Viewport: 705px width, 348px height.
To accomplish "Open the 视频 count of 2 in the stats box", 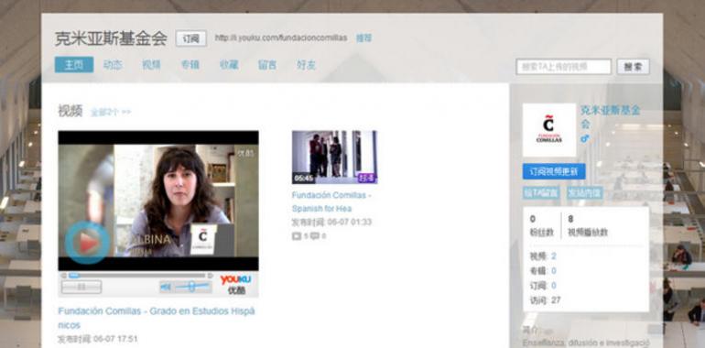I will coord(554,256).
